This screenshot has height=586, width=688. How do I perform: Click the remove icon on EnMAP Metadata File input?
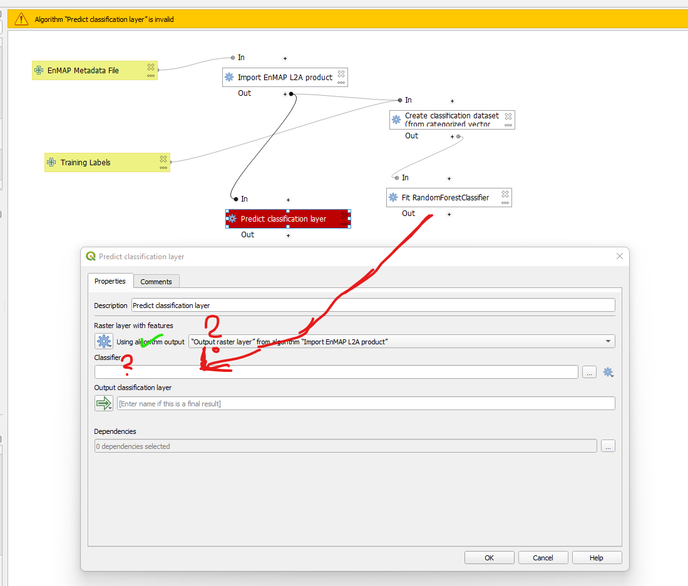(x=151, y=66)
